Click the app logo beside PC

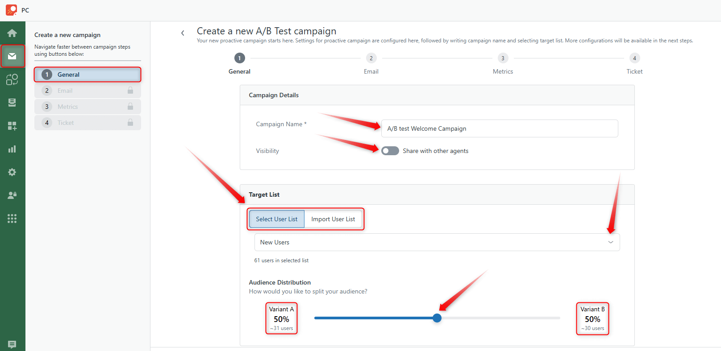11,10
